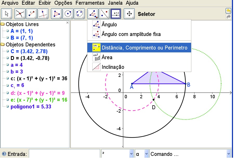This screenshot has width=234, height=159.
Task: Choose the conic through points tool
Action: tap(80, 13)
